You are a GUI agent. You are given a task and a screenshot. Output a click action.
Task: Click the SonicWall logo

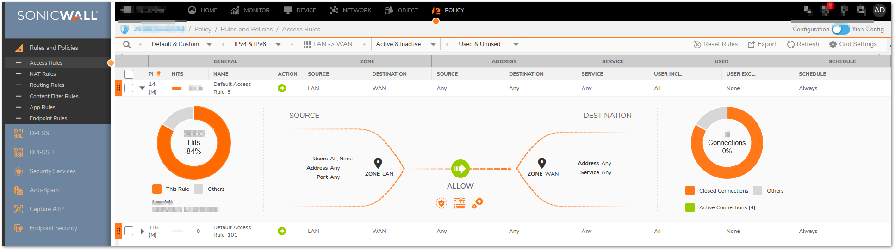tap(57, 16)
